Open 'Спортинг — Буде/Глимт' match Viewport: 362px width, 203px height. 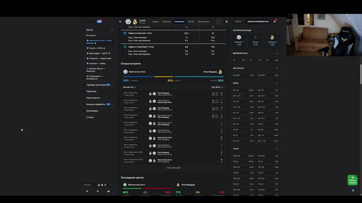pyautogui.click(x=99, y=58)
